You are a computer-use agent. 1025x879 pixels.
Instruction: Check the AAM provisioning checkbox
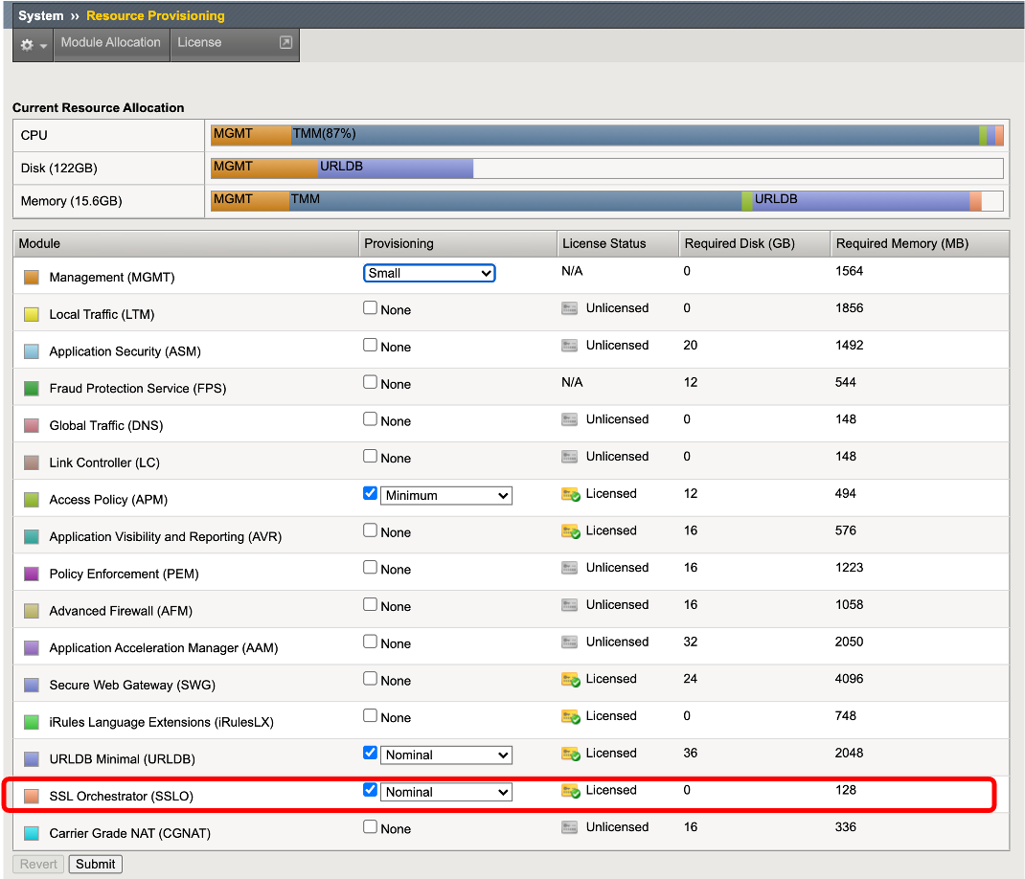370,642
